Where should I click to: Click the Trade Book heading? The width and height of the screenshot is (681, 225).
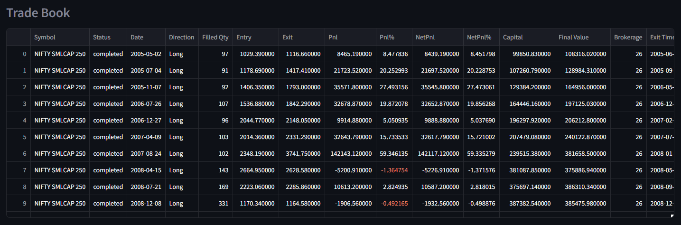[x=38, y=13]
